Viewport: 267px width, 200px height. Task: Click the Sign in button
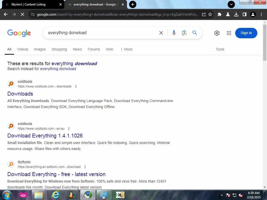tap(246, 33)
